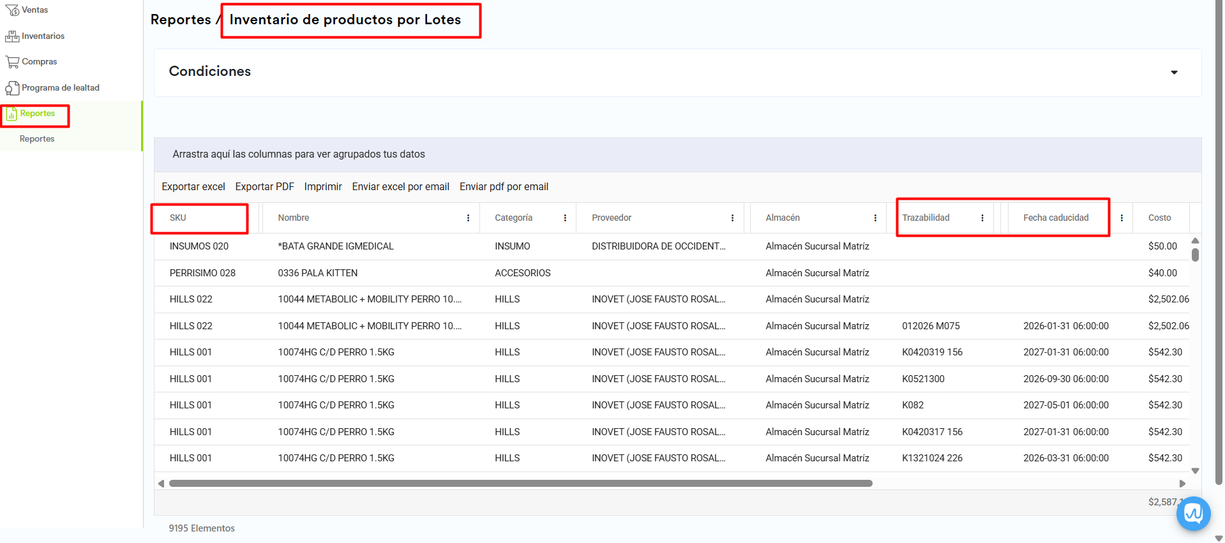This screenshot has width=1225, height=543.
Task: Open the Ventas sidebar section icon
Action: (12, 10)
